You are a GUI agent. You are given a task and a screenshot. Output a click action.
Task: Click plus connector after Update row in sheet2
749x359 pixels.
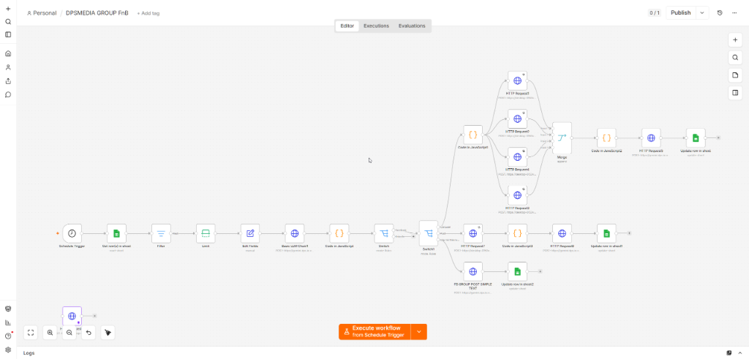click(541, 271)
